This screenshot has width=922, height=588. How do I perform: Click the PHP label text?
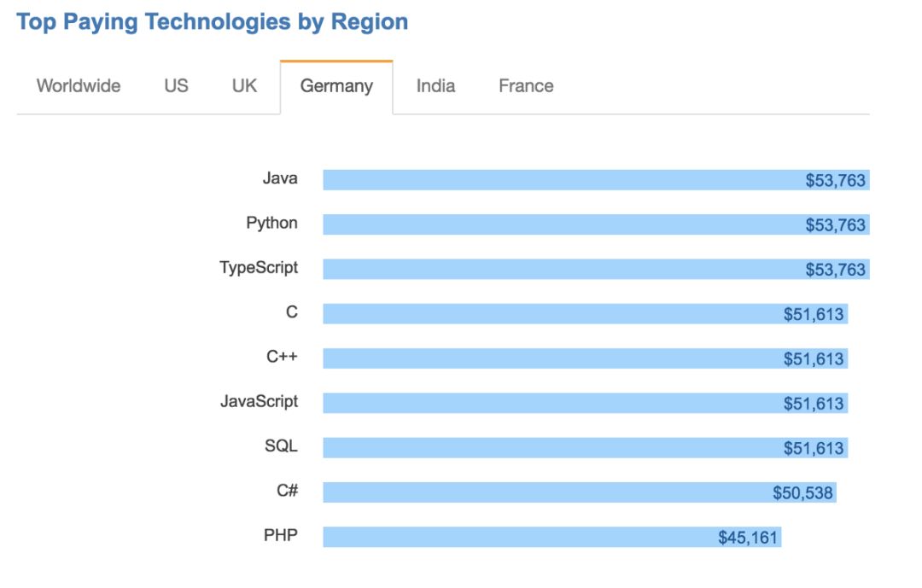(281, 537)
